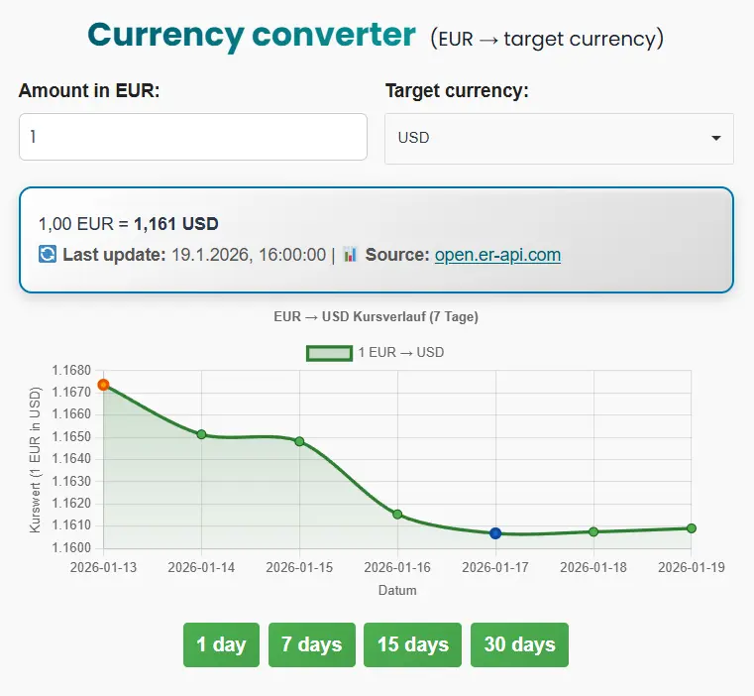
Task: Click the dropdown arrow next to USD
Action: click(715, 138)
